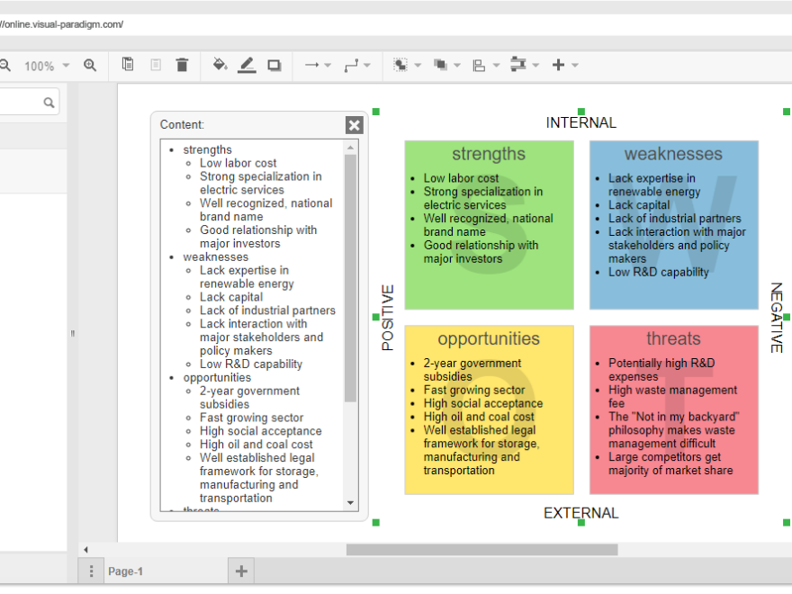
Task: Click the Duplicate shape icon
Action: (127, 65)
